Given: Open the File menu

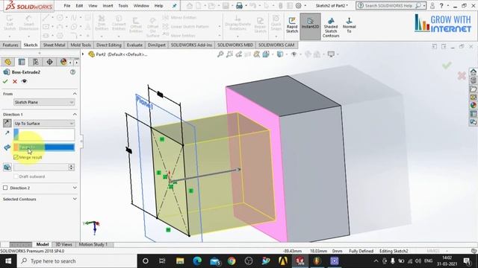Looking at the screenshot, I should tap(67, 5).
